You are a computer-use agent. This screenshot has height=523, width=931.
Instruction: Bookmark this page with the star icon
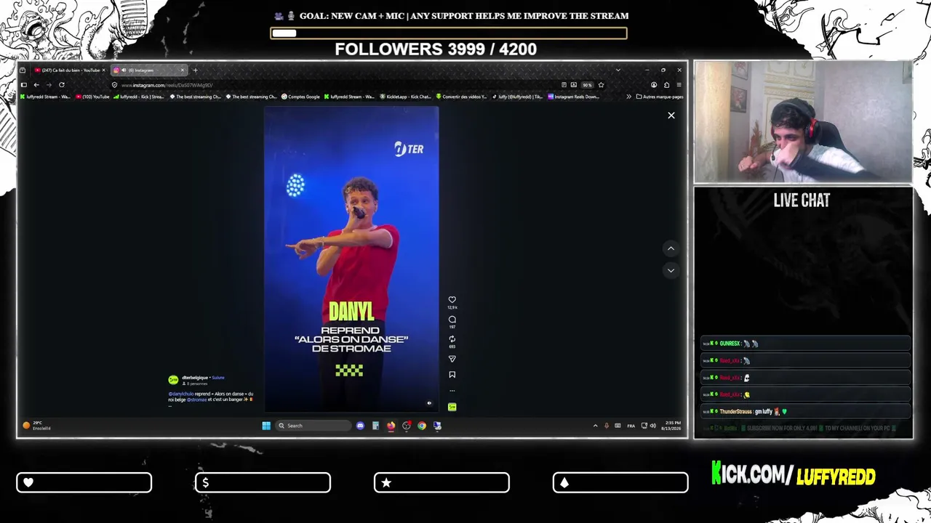(601, 85)
